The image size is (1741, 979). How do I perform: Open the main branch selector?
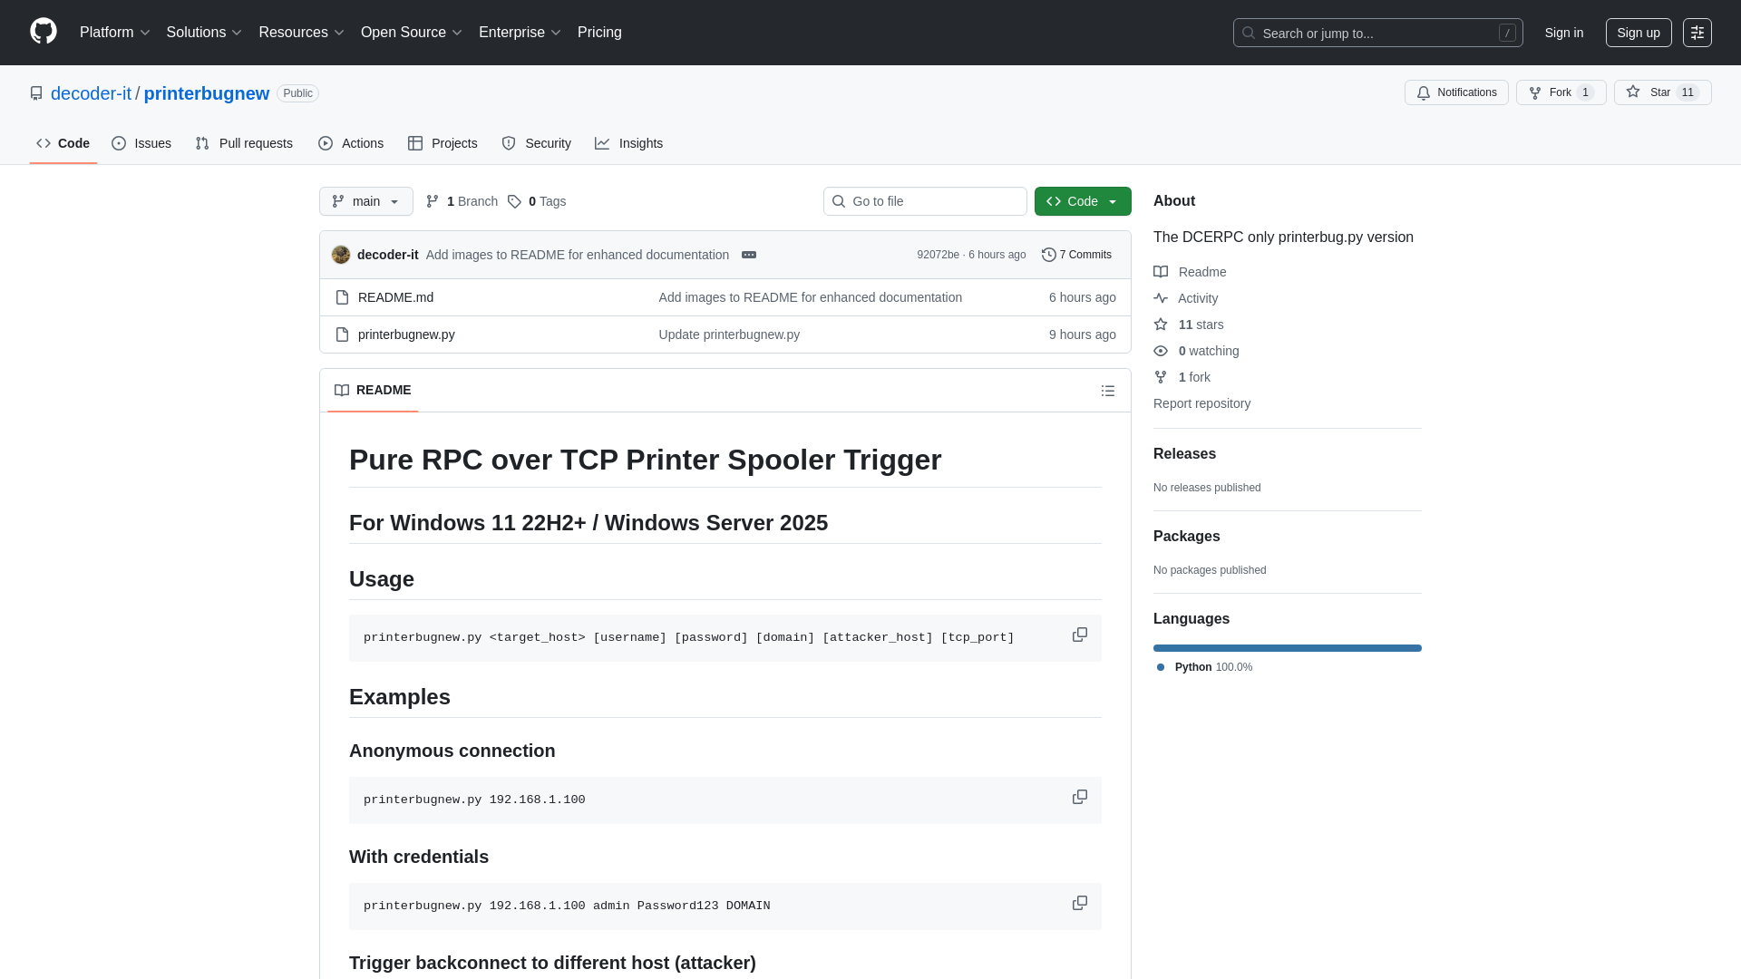[365, 201]
